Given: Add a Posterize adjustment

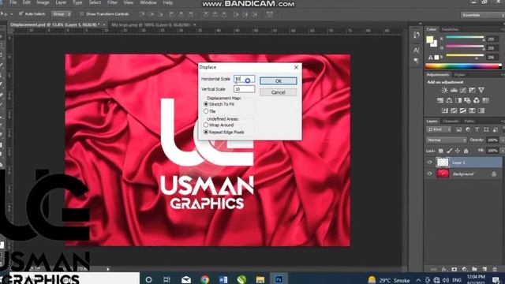Looking at the screenshot, I should (x=454, y=110).
